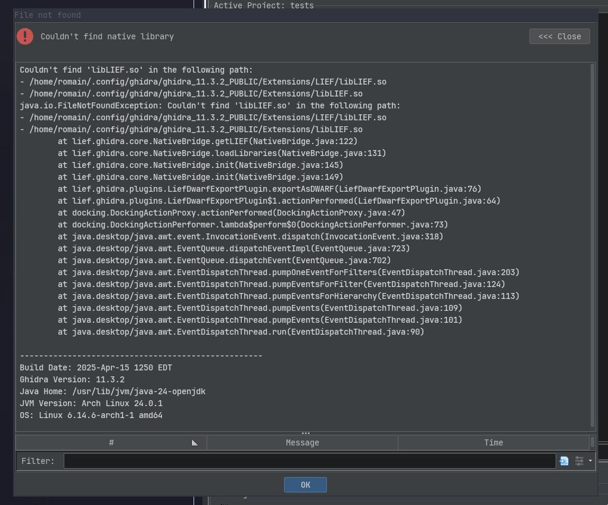This screenshot has width=608, height=505.
Task: Click the 'Active Project: tests' label behind dialog
Action: (264, 5)
